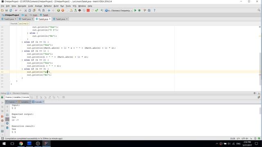
Task: Click View Breakpoints in debug sidebar
Action: coord(2,116)
